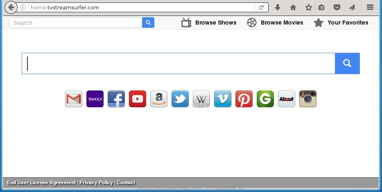Open the Privacy Policy footer link
The width and height of the screenshot is (382, 192).
point(96,183)
